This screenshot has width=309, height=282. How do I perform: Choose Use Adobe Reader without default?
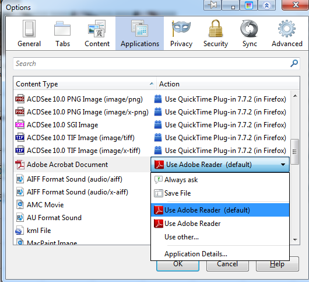point(220,224)
